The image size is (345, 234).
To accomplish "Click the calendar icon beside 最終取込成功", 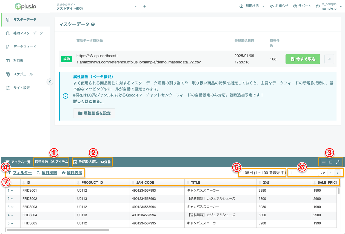I will click(x=75, y=162).
